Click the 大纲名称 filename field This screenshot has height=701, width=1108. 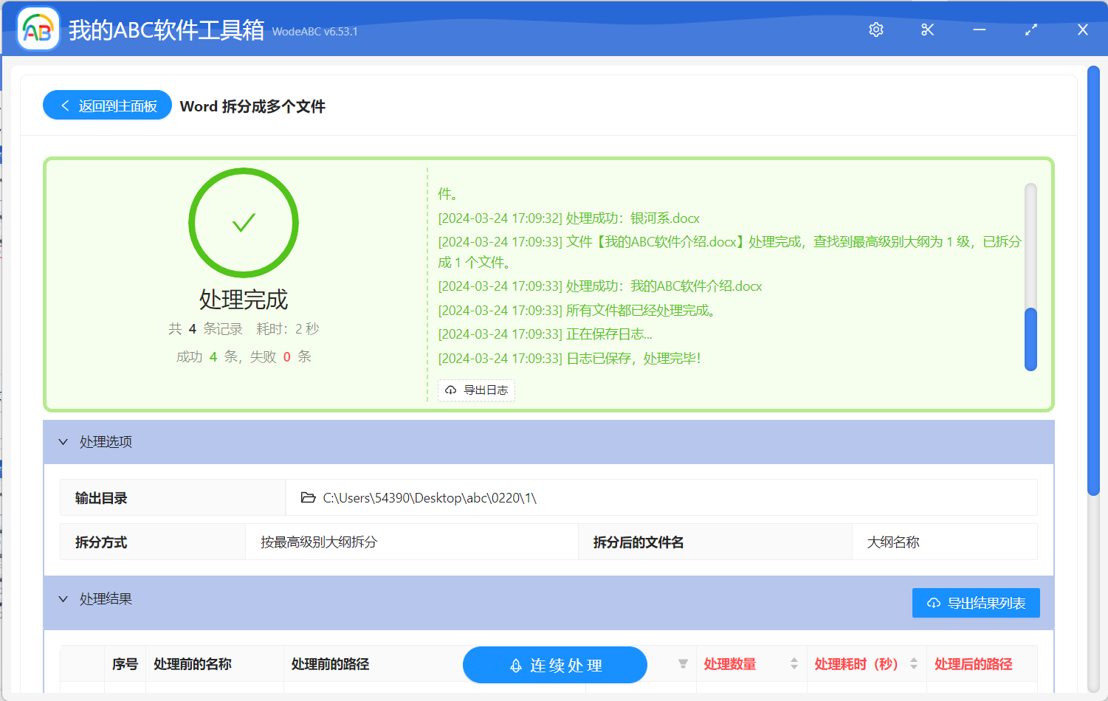945,542
